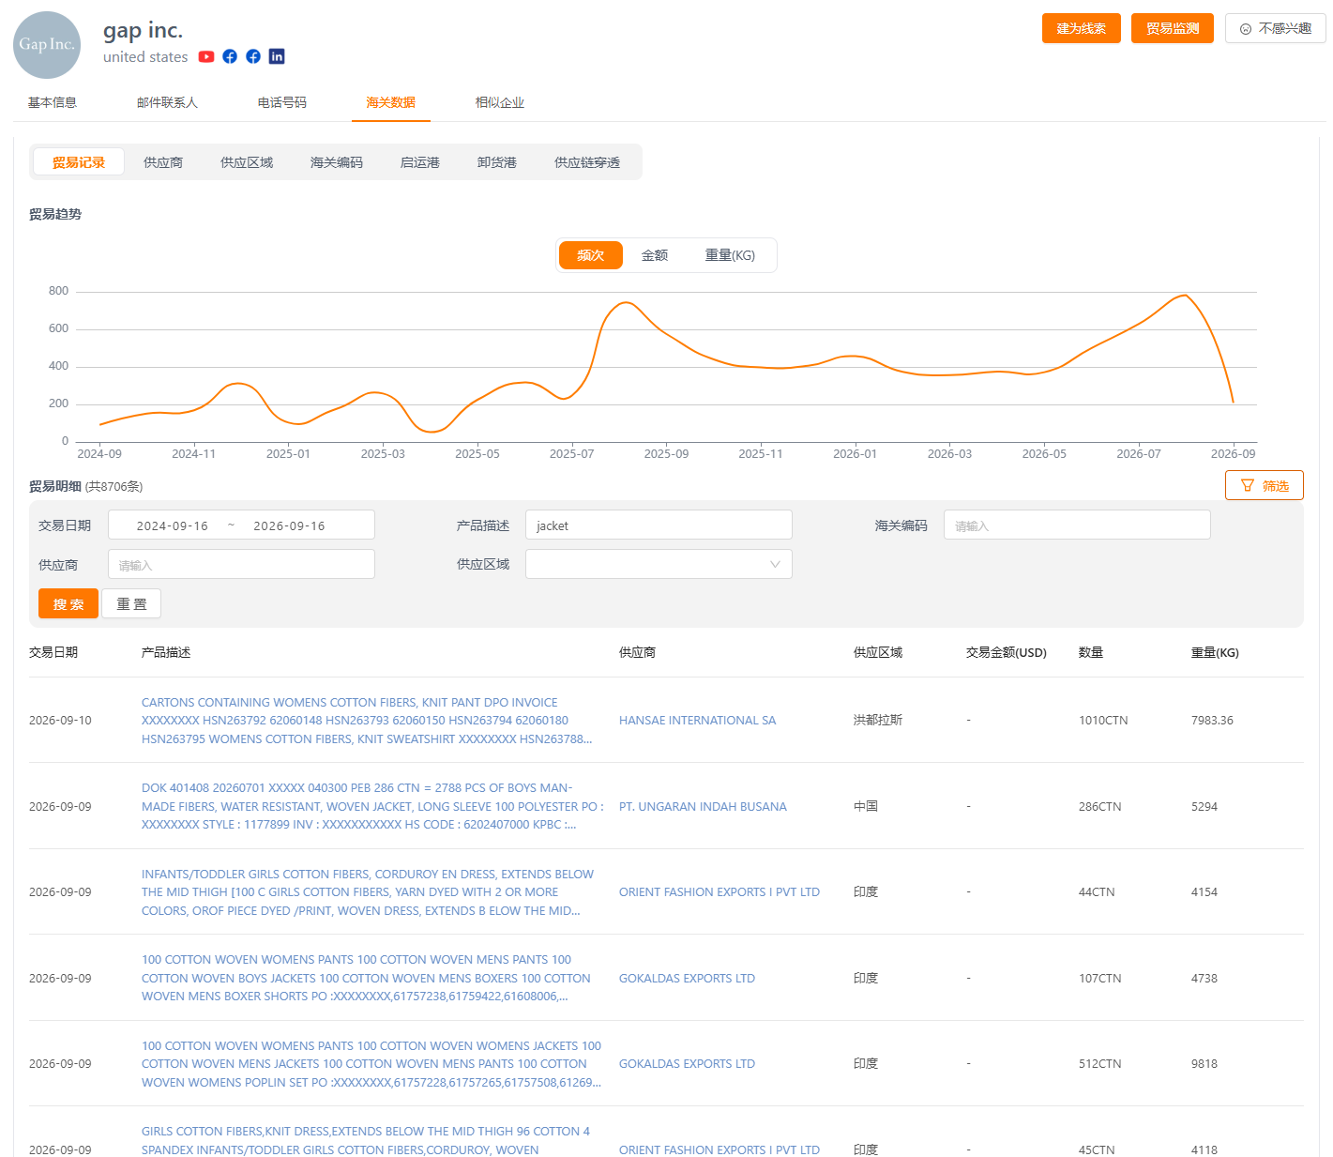Viewport: 1333px width, 1157px height.
Task: Select the 贸易记录 sub-tab
Action: click(x=79, y=162)
